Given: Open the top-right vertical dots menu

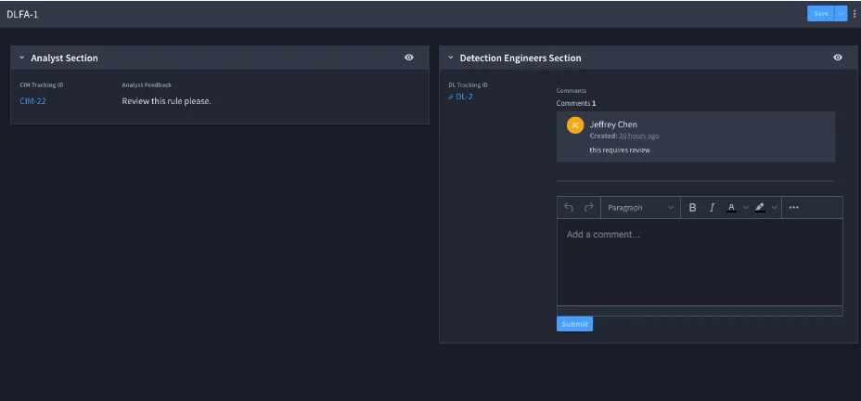Looking at the screenshot, I should click(x=855, y=14).
